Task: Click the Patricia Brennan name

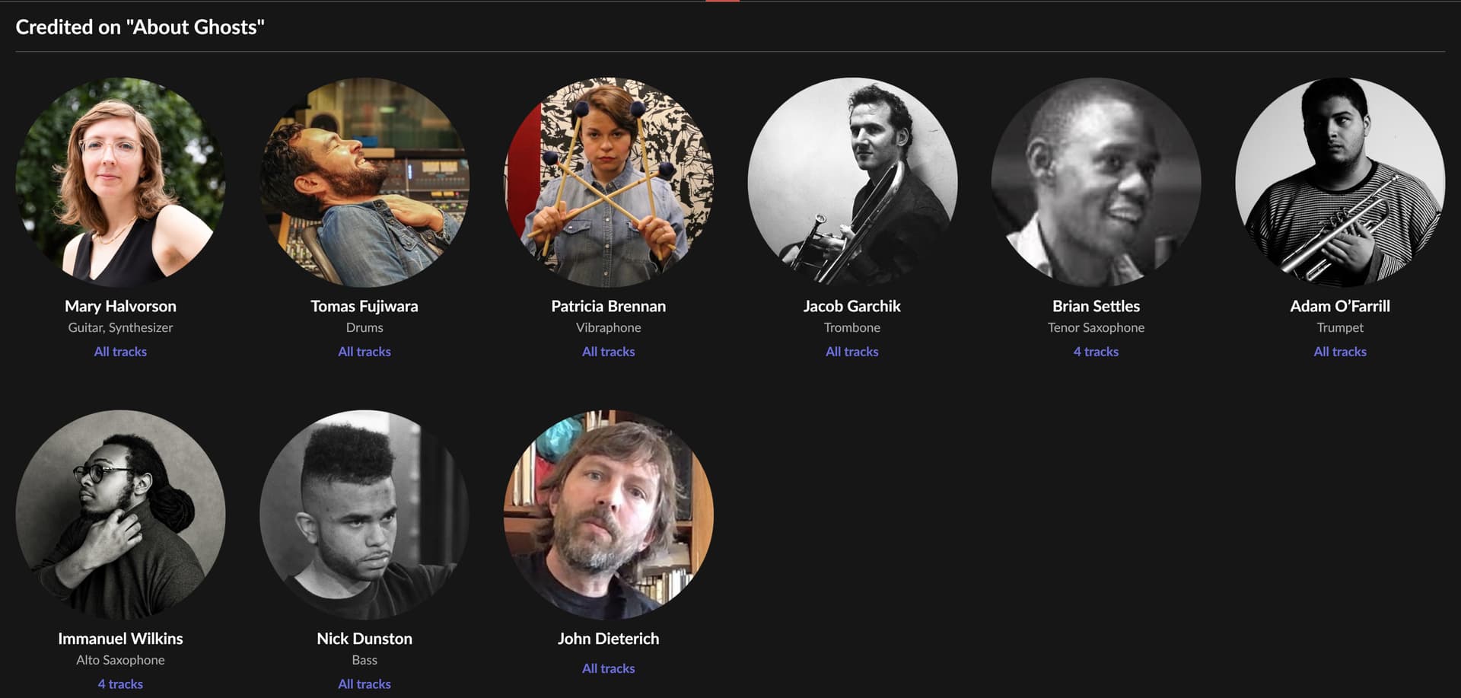Action: (x=609, y=306)
